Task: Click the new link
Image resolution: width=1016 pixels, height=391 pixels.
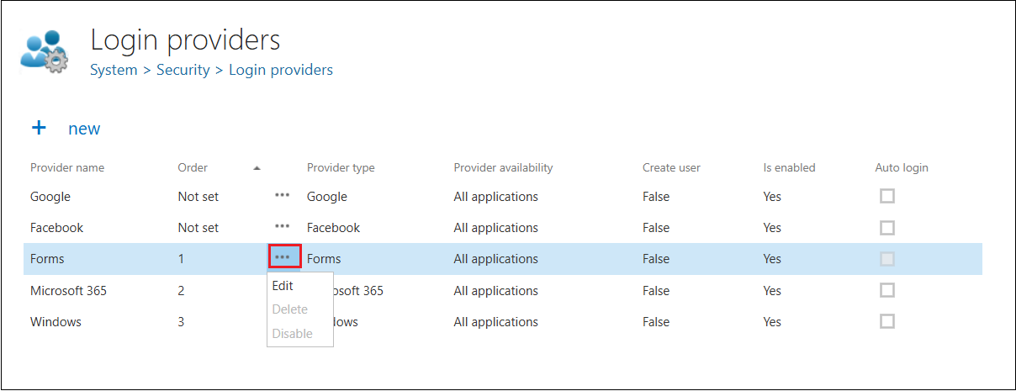Action: pyautogui.click(x=84, y=129)
